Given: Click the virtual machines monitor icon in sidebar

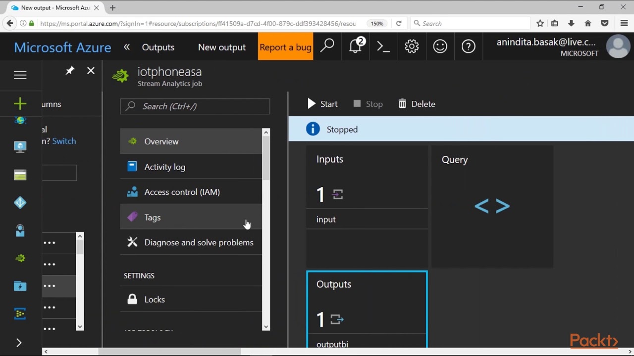Looking at the screenshot, I should click(20, 147).
